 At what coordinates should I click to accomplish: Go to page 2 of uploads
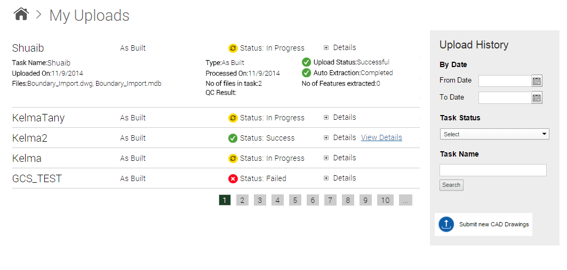pyautogui.click(x=242, y=200)
